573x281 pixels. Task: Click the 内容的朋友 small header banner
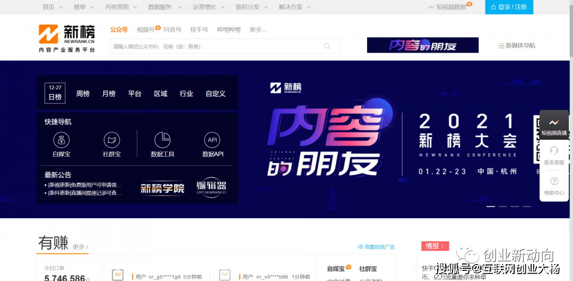click(x=423, y=45)
